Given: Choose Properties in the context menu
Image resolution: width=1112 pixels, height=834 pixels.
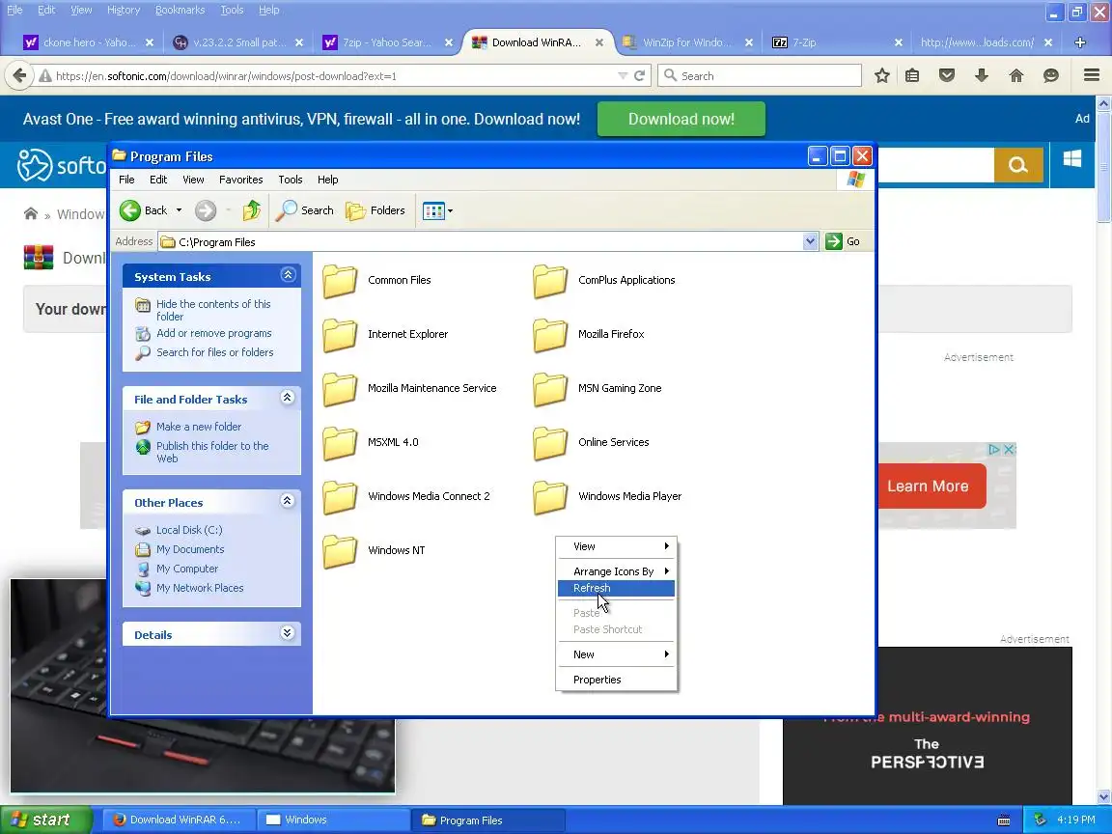Looking at the screenshot, I should [616, 680].
